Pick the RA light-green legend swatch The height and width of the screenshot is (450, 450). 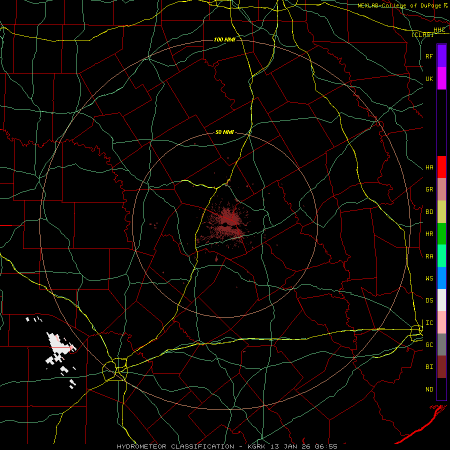pyautogui.click(x=441, y=256)
